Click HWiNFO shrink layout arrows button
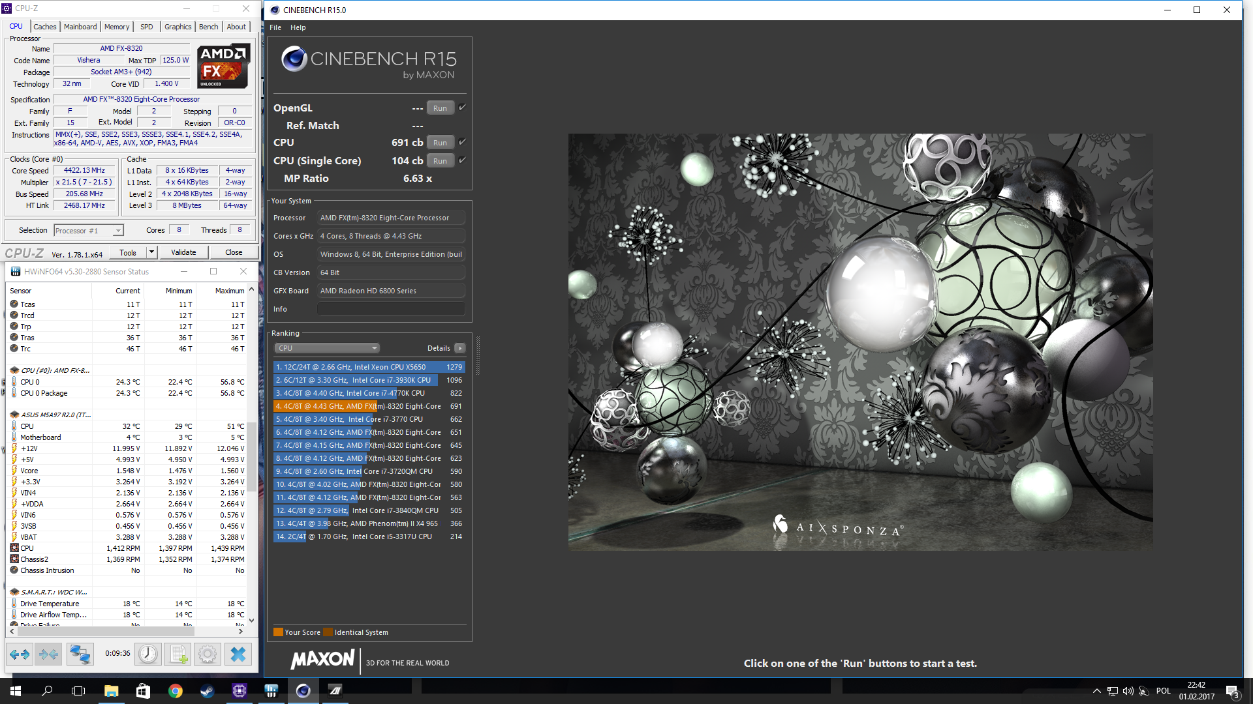Image resolution: width=1253 pixels, height=704 pixels. [x=48, y=654]
